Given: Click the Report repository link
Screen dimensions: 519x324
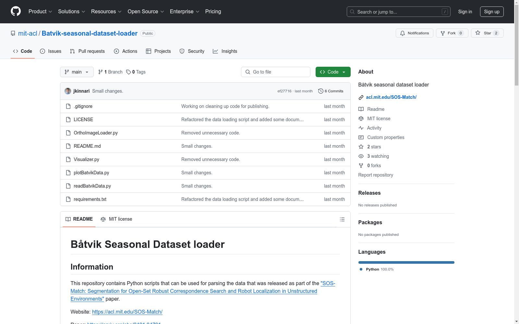Looking at the screenshot, I should (376, 175).
